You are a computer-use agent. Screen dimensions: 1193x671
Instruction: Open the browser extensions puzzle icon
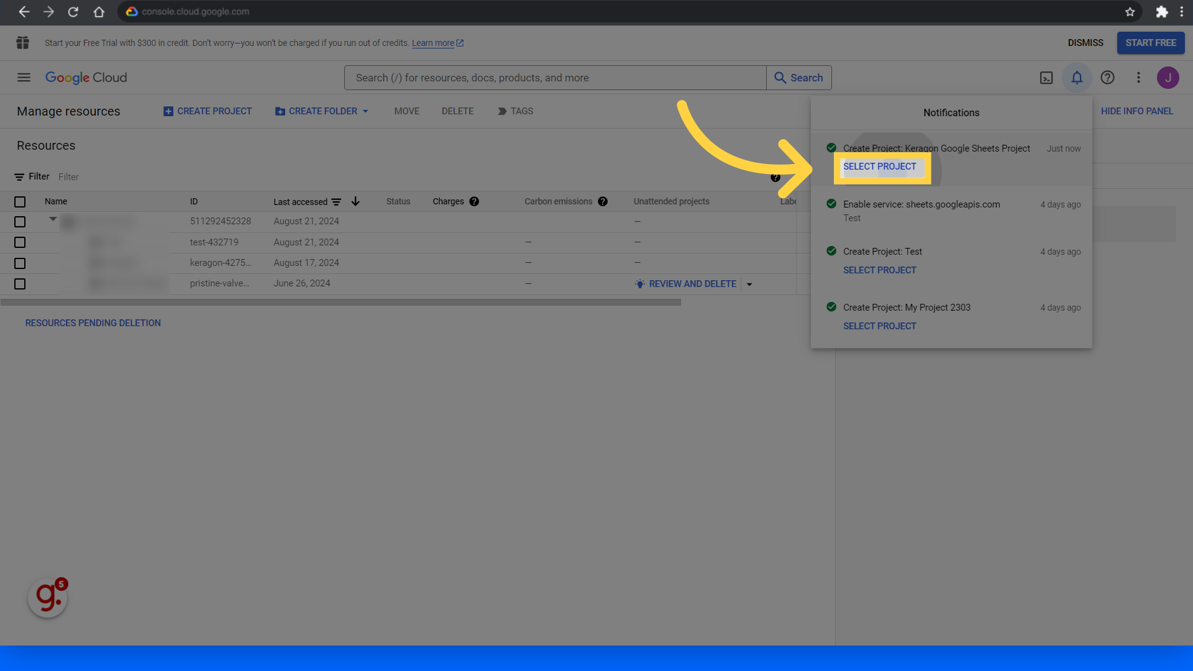[x=1161, y=12]
